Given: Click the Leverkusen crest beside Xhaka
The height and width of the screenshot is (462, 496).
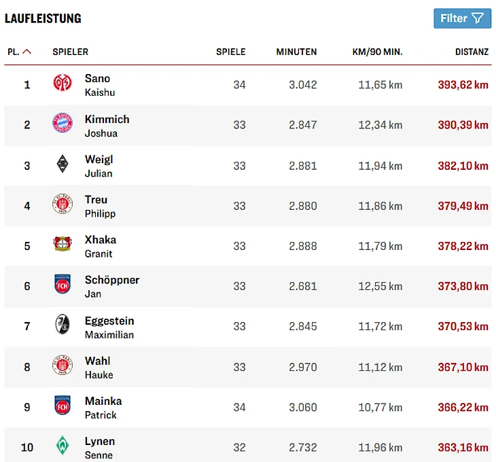Looking at the screenshot, I should coord(63,244).
